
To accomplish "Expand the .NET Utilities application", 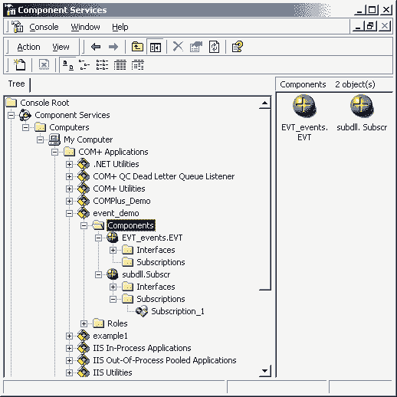I will coord(69,164).
